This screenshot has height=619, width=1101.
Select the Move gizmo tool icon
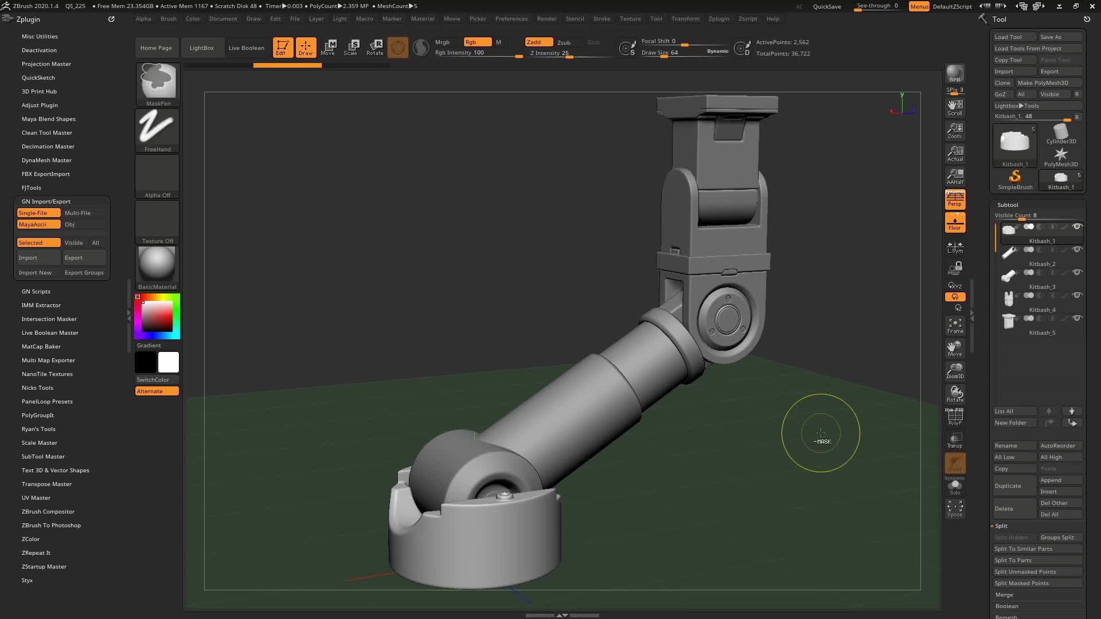328,47
